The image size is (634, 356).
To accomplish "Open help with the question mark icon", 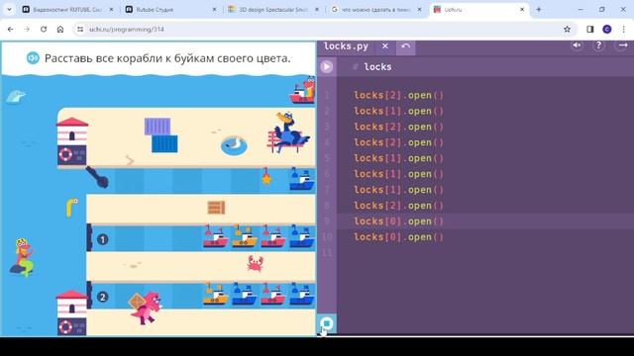I will (598, 45).
